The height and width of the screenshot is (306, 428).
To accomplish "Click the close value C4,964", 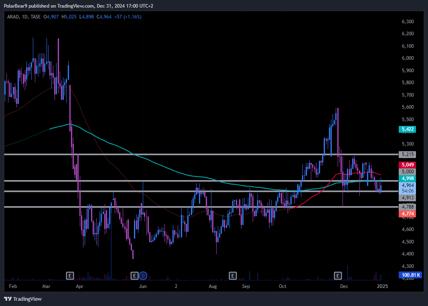I will pyautogui.click(x=104, y=17).
